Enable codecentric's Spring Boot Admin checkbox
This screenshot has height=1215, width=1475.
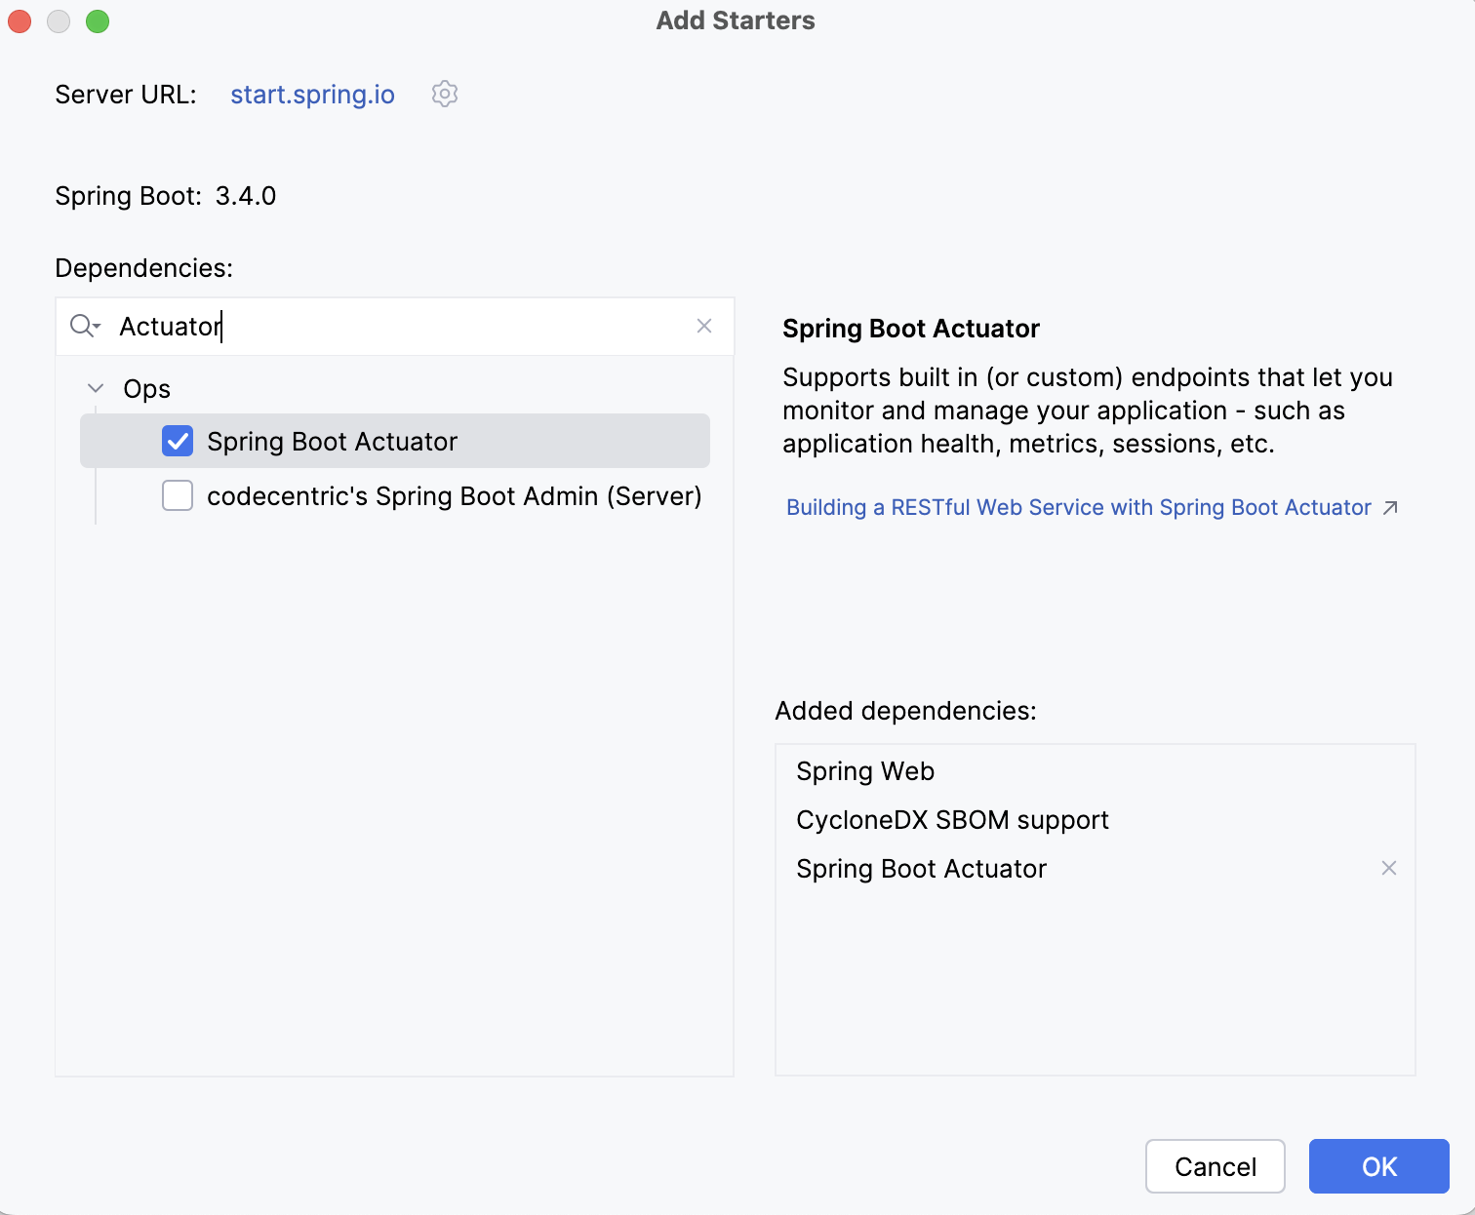178,496
